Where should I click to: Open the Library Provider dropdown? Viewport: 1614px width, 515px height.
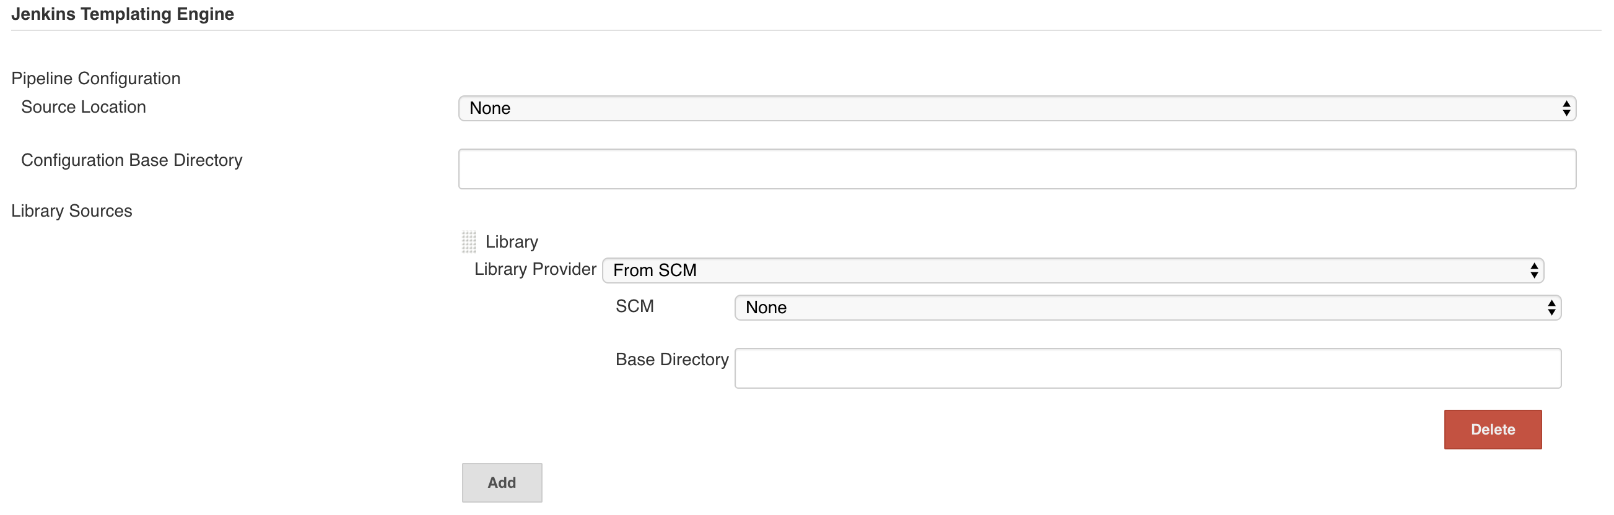1071,270
